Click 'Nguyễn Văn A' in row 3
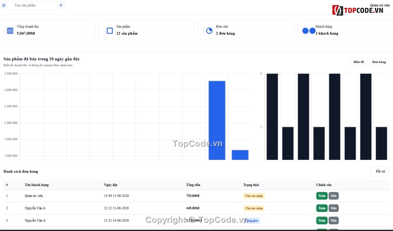The image size is (393, 231). pos(35,221)
